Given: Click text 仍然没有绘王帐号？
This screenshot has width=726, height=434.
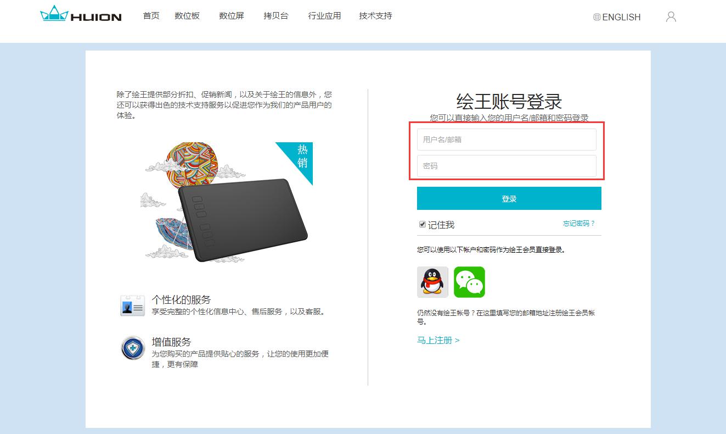Looking at the screenshot, I should coord(446,313).
